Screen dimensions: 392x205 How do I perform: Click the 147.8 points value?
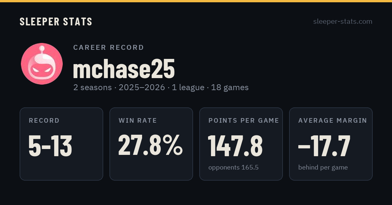[x=235, y=146]
